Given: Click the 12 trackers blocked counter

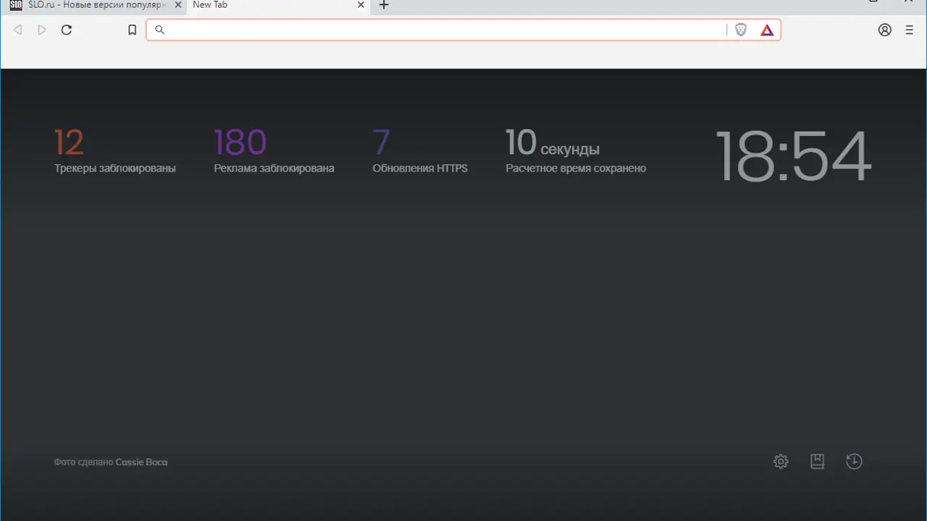Looking at the screenshot, I should (x=70, y=143).
